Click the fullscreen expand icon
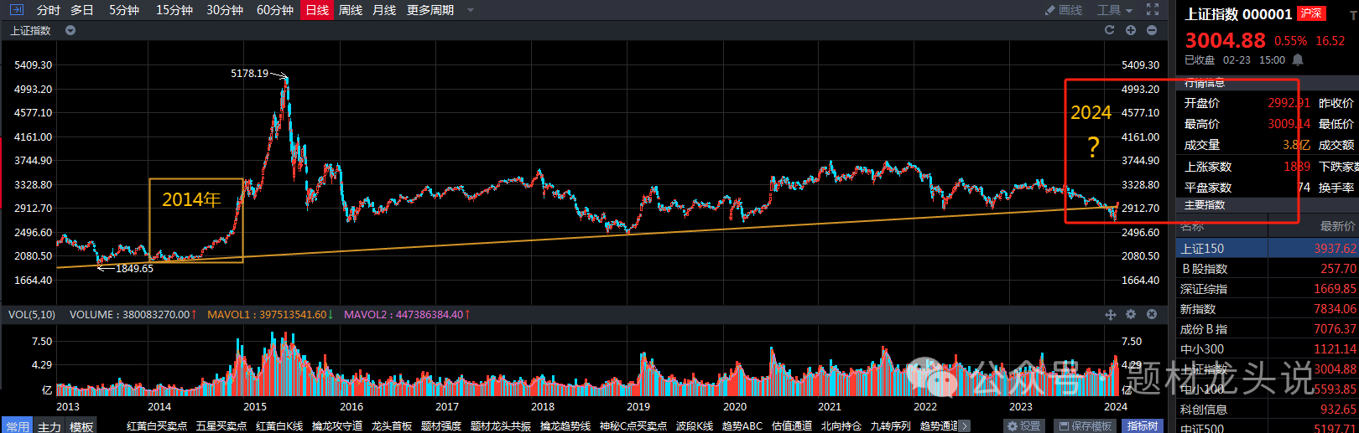This screenshot has width=1359, height=433. (x=1153, y=10)
